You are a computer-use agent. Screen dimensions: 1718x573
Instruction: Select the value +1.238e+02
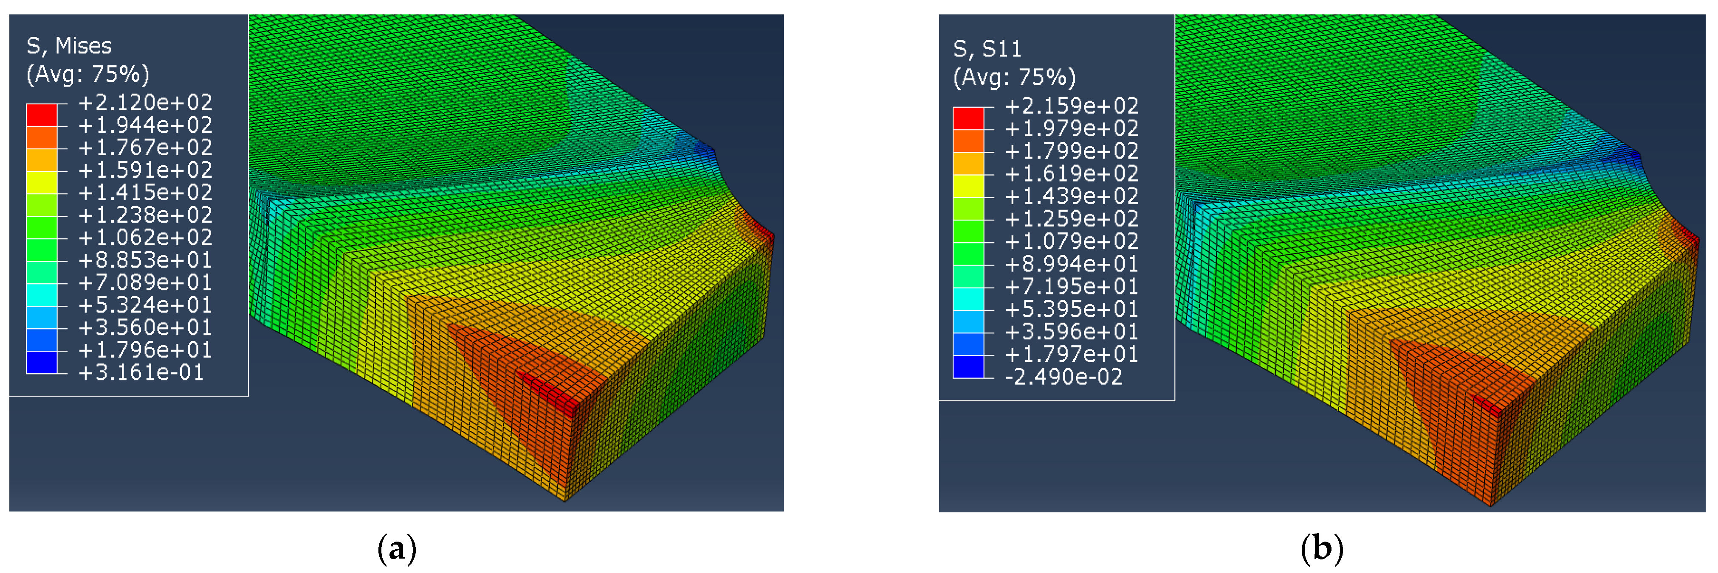click(x=145, y=215)
